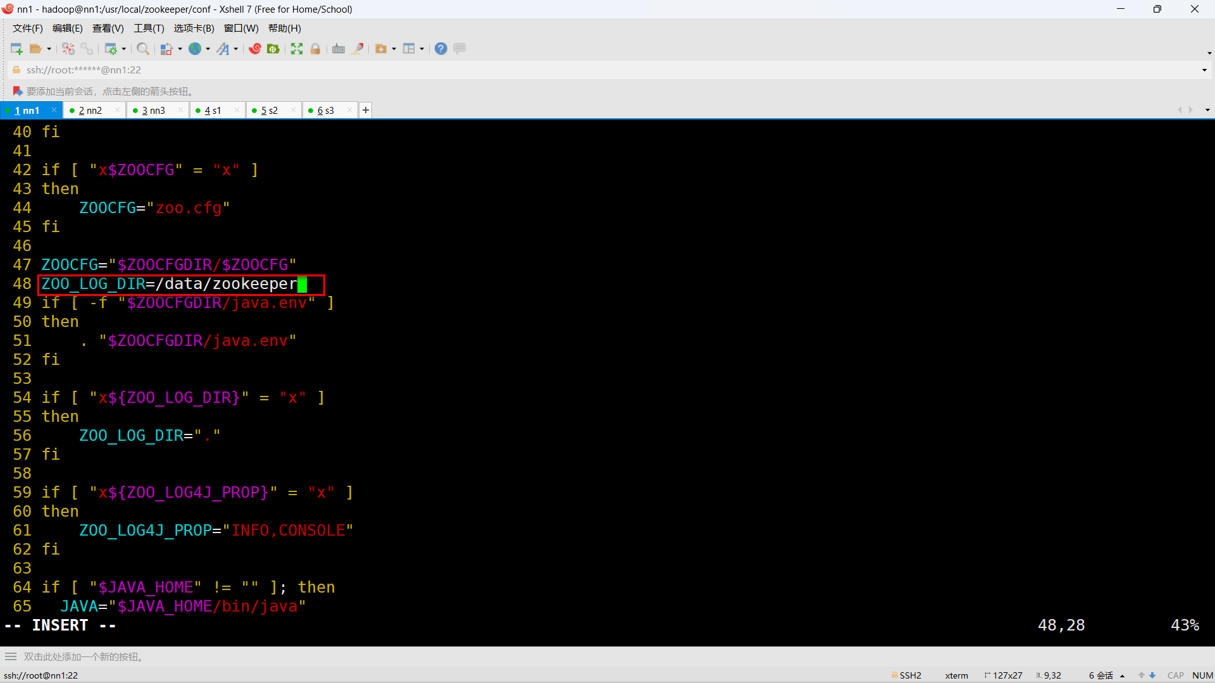Expand the Open folder dropdown arrow
The width and height of the screenshot is (1215, 683).
[49, 49]
